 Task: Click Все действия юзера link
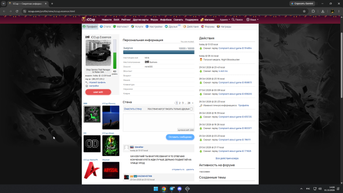[227, 159]
